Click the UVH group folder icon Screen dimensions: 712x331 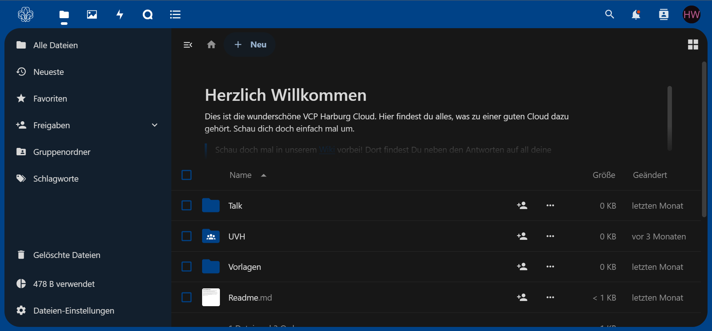click(211, 236)
